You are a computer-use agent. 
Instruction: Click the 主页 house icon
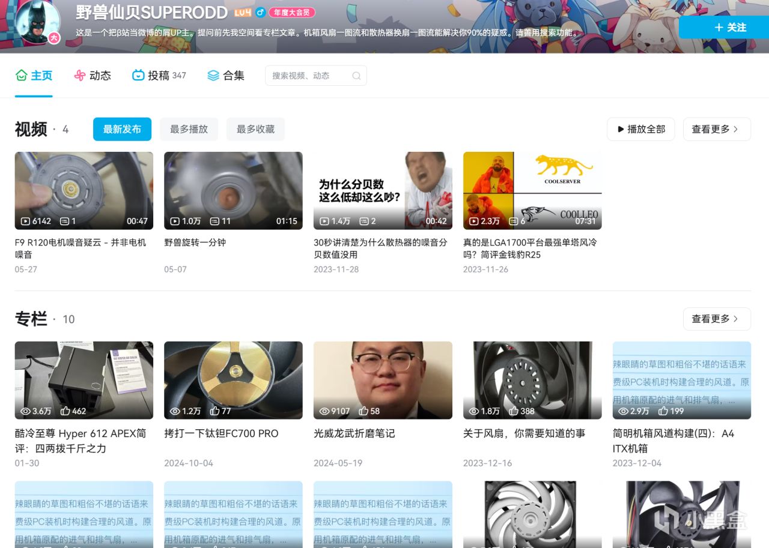click(22, 76)
